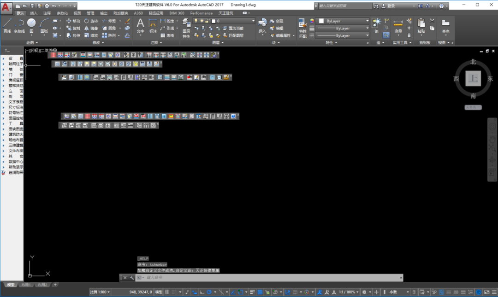Switch to the 布局1 layout tab

26,285
